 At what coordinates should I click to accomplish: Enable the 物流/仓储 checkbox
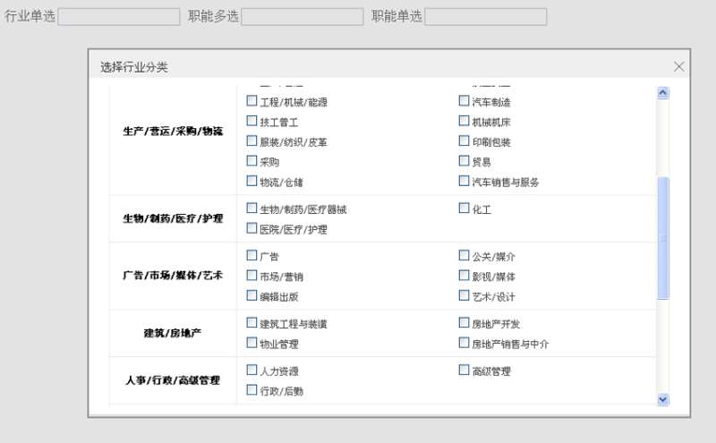click(x=251, y=181)
